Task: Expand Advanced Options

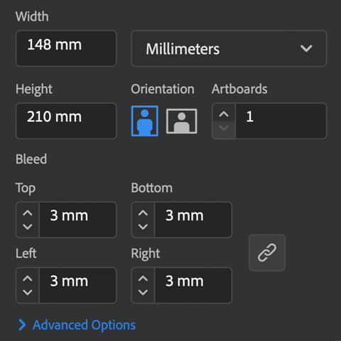Action: [x=77, y=325]
